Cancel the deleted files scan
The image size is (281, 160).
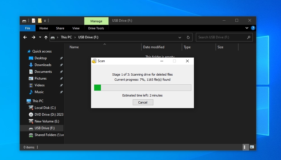(143, 102)
